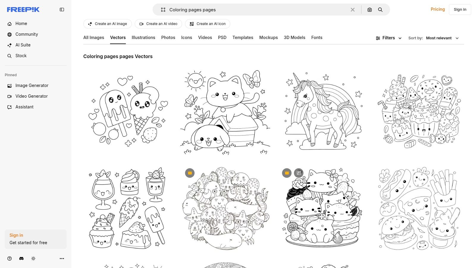Switch to the PSD tab

coord(222,38)
